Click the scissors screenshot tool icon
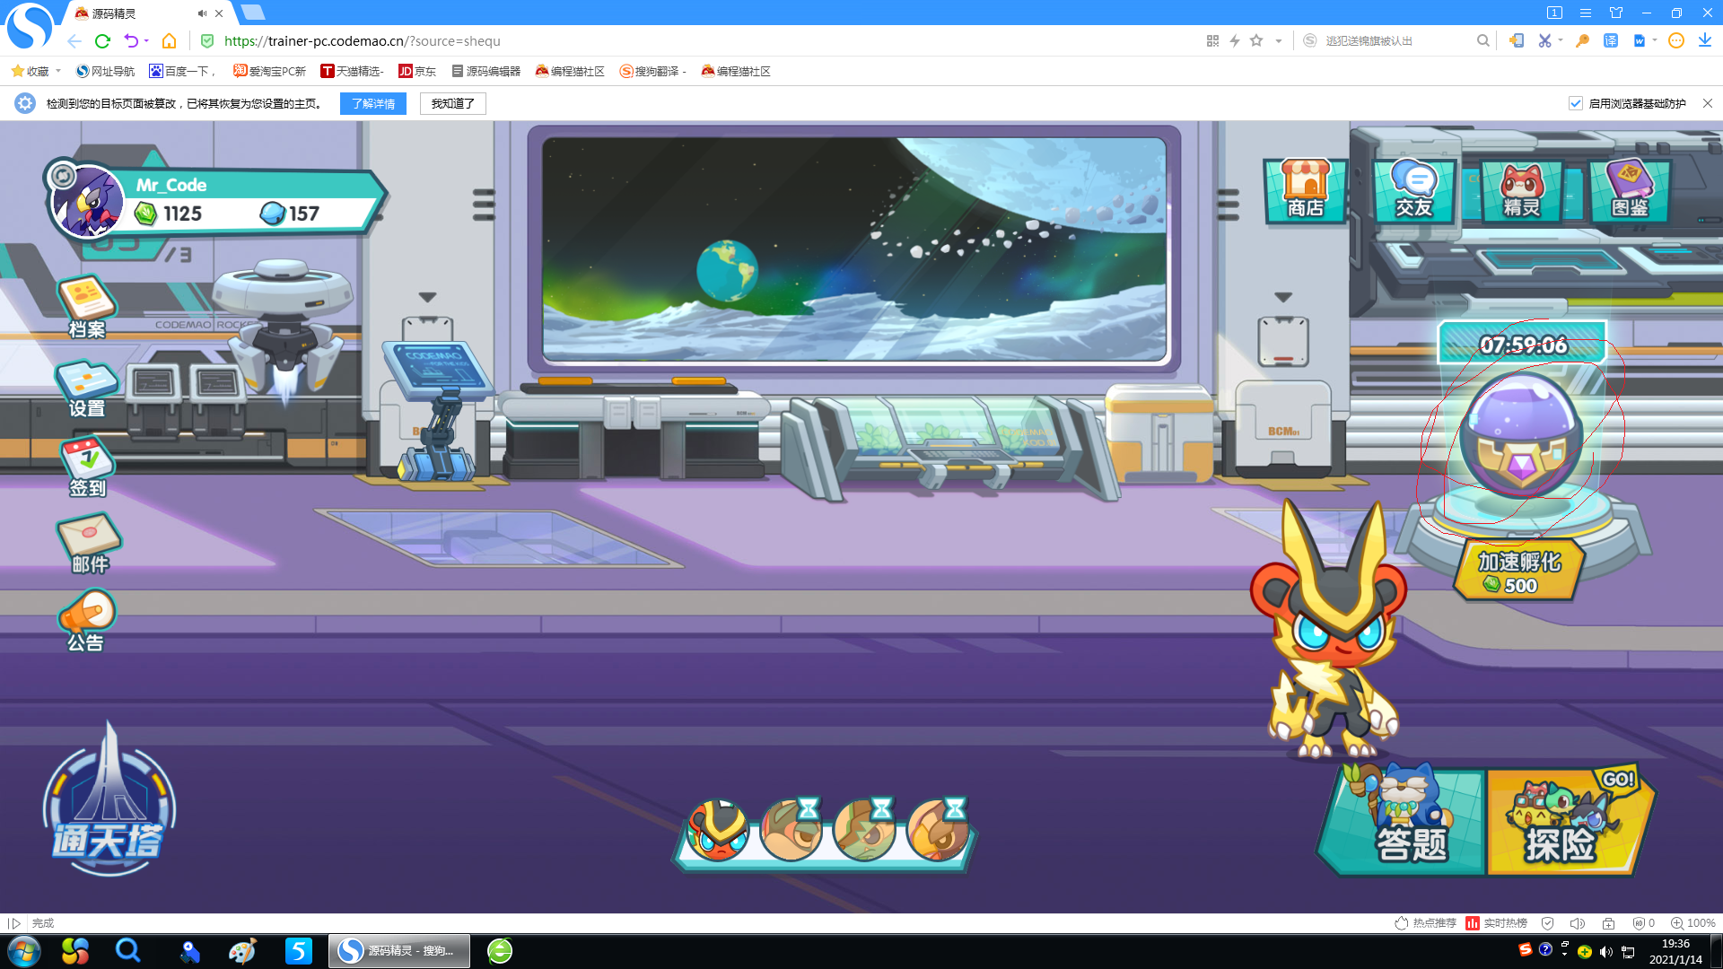 pos(1544,41)
